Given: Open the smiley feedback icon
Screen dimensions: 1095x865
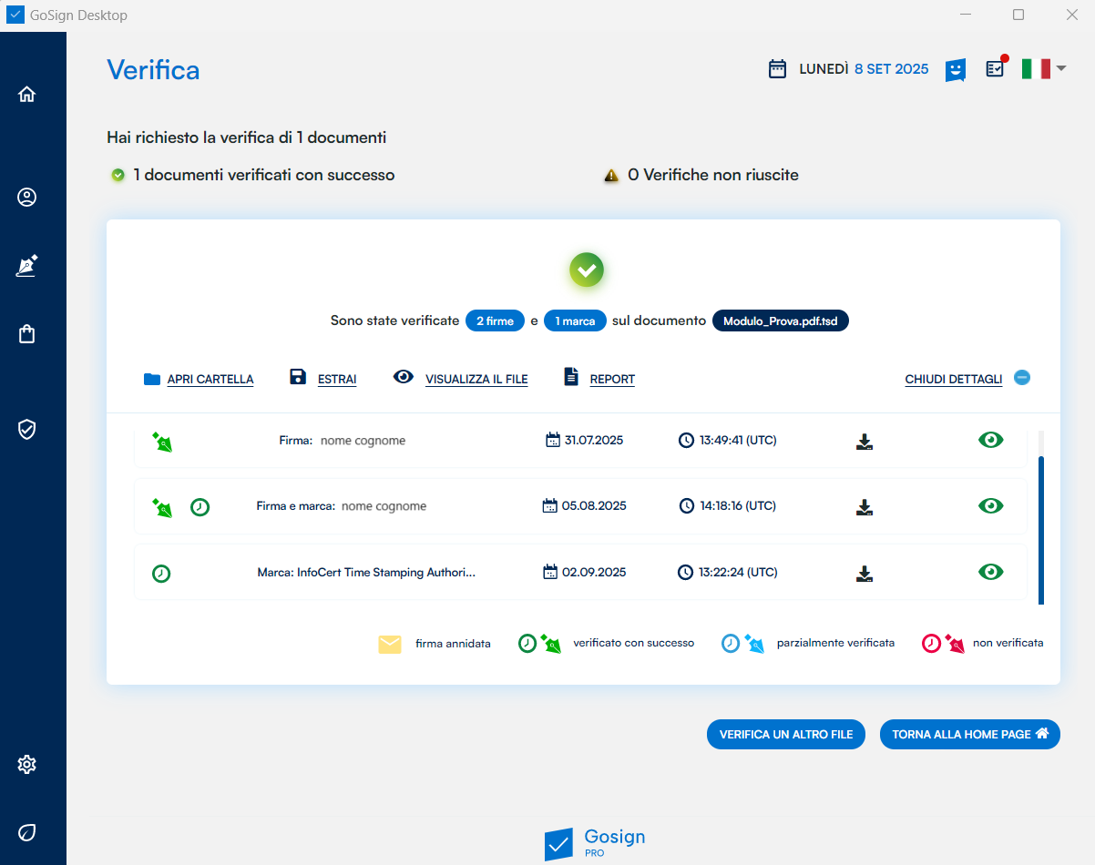Looking at the screenshot, I should coord(955,70).
